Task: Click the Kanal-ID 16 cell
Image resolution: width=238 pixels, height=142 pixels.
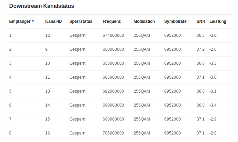Action: coord(48,133)
